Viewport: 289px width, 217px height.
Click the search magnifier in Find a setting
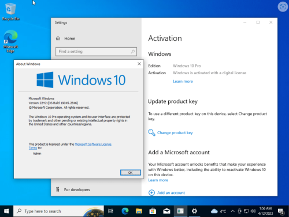[x=133, y=51]
